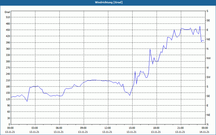This screenshot has width=216, height=135.
Task: Select the 480 value on the degree axis
Action: [8, 24]
